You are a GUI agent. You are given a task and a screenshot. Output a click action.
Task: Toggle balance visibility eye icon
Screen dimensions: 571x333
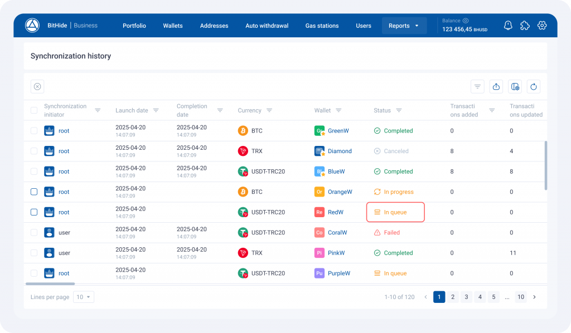click(466, 21)
